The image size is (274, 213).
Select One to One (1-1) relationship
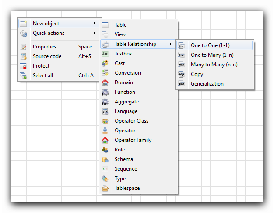[x=214, y=45]
